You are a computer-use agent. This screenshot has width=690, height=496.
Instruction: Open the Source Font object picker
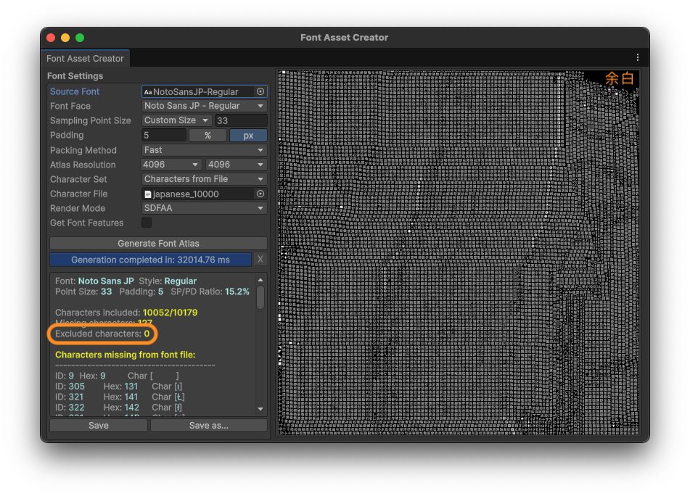(260, 92)
